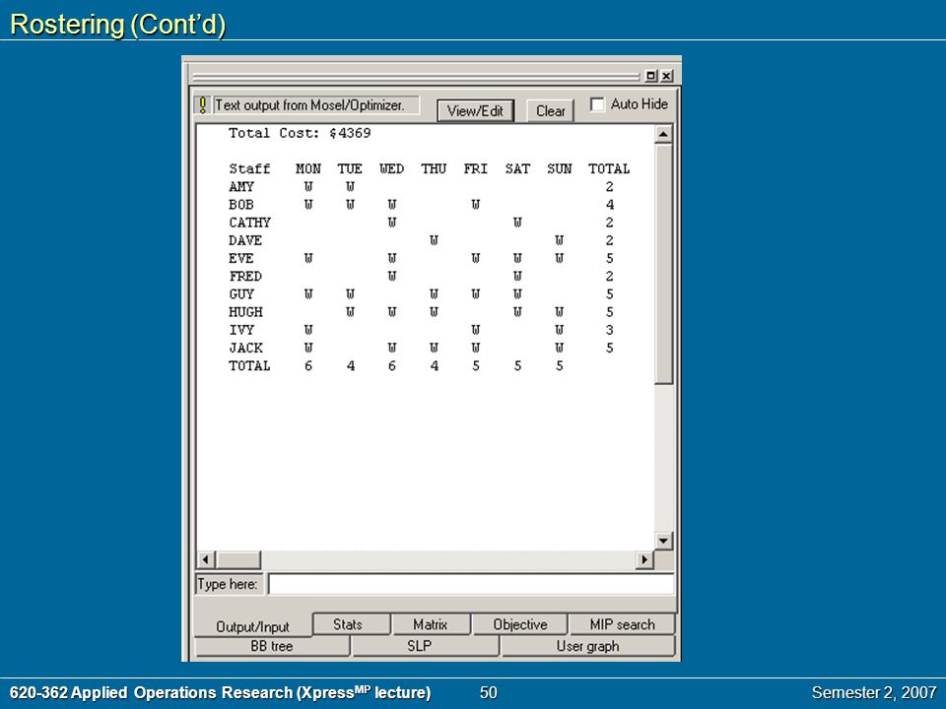The width and height of the screenshot is (946, 709).
Task: Click the TUE column header
Action: pyautogui.click(x=350, y=168)
